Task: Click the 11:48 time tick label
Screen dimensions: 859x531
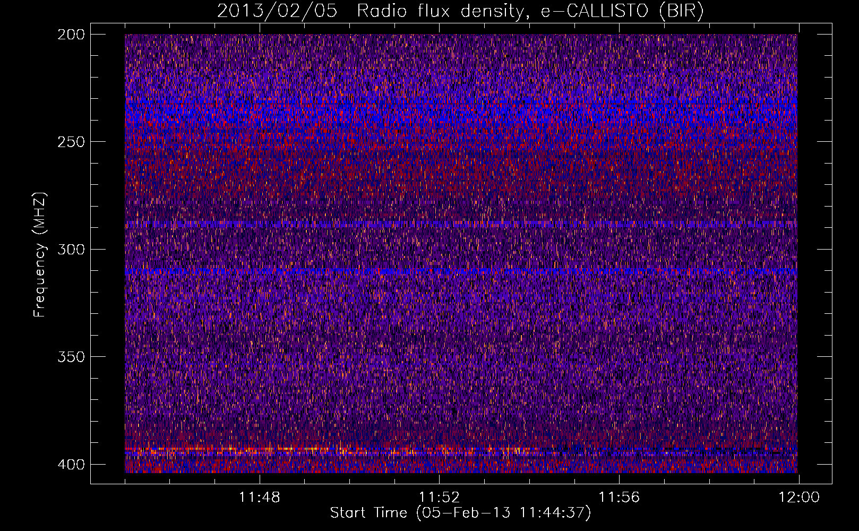Action: [260, 498]
